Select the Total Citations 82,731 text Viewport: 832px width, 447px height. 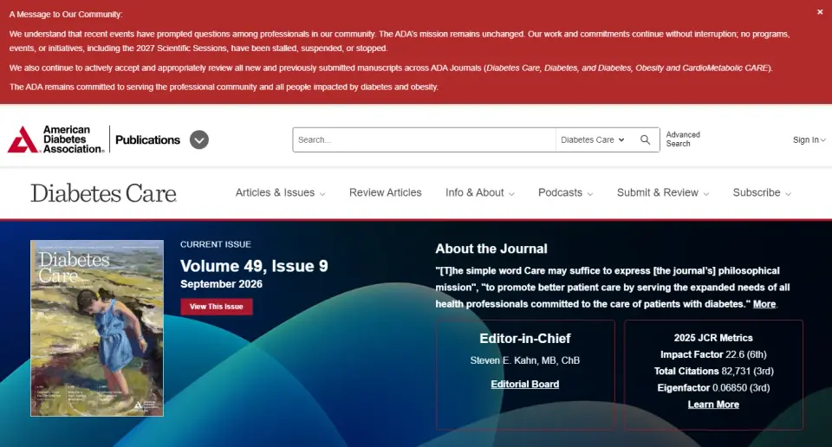pyautogui.click(x=713, y=371)
